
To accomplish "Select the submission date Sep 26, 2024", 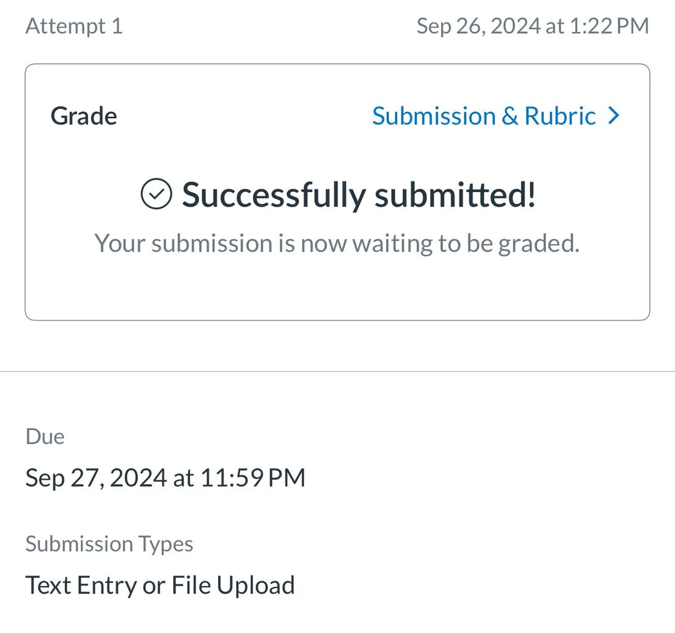I will [532, 26].
